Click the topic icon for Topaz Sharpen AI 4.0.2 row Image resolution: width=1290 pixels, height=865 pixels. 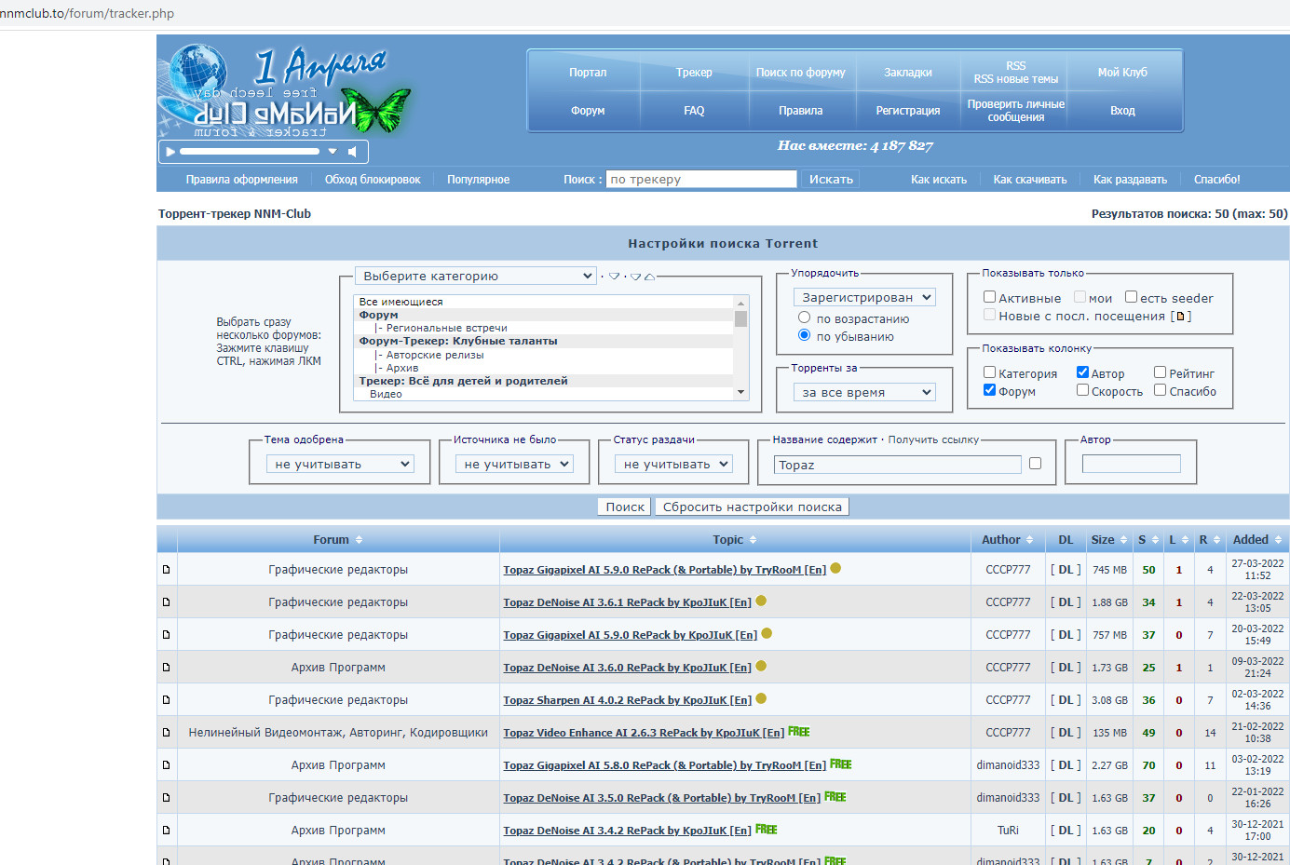click(x=167, y=699)
